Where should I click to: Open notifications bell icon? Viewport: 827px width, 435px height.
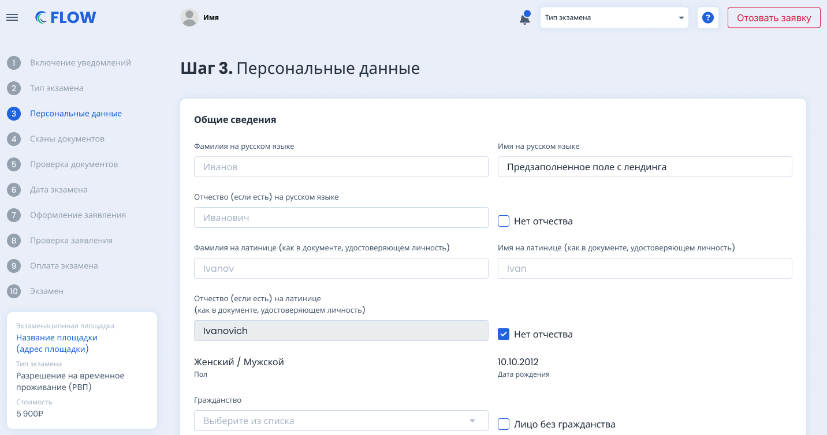(524, 18)
